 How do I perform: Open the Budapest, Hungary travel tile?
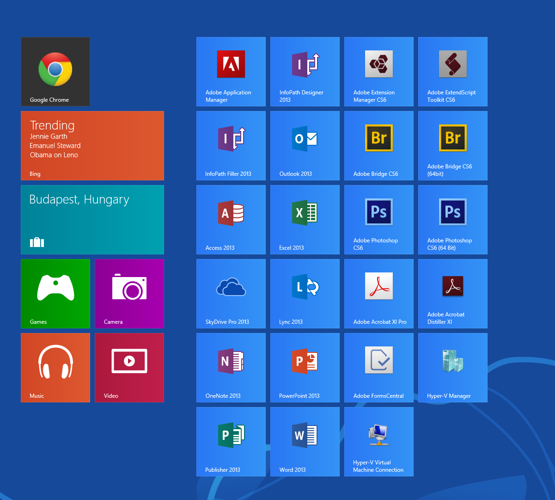point(92,219)
